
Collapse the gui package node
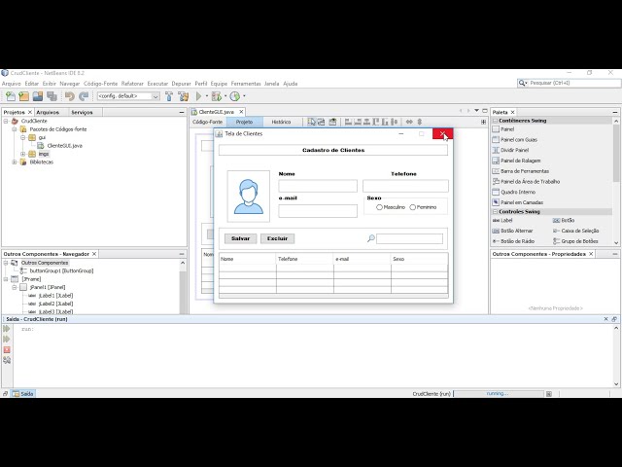[x=23, y=137]
